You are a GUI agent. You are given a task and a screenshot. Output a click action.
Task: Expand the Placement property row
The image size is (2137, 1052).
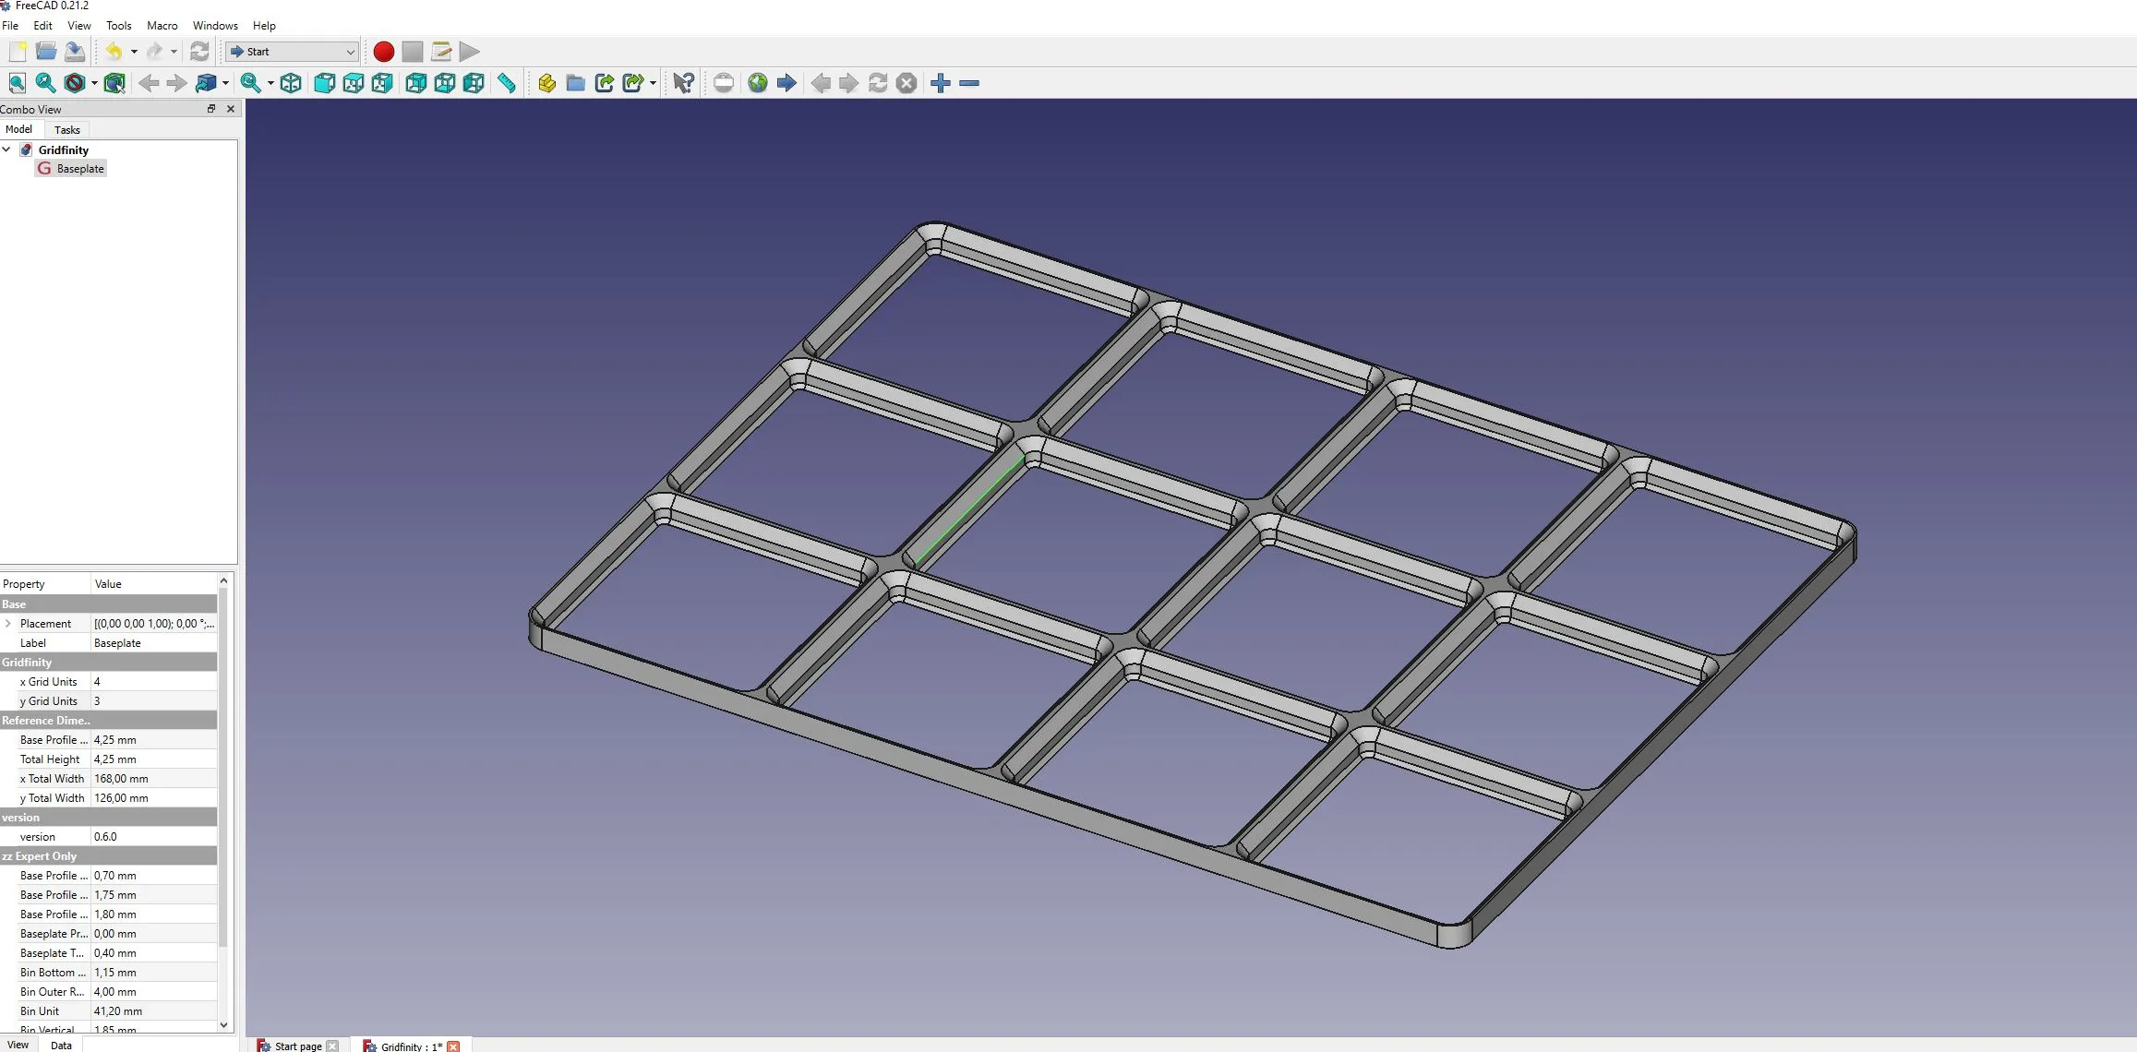point(10,623)
